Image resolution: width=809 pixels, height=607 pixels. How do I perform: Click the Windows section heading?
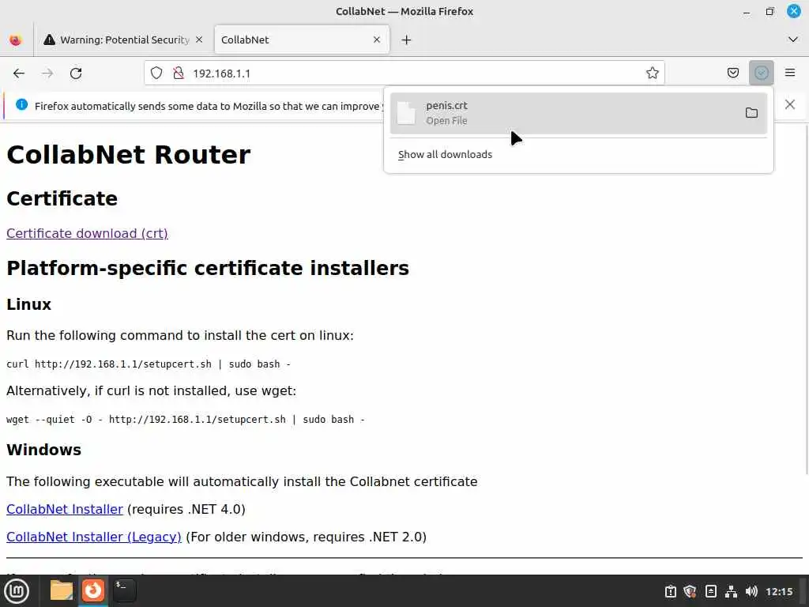[44, 450]
